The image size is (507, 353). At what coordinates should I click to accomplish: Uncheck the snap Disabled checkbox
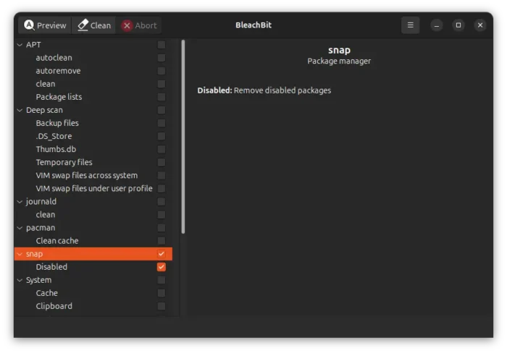162,267
